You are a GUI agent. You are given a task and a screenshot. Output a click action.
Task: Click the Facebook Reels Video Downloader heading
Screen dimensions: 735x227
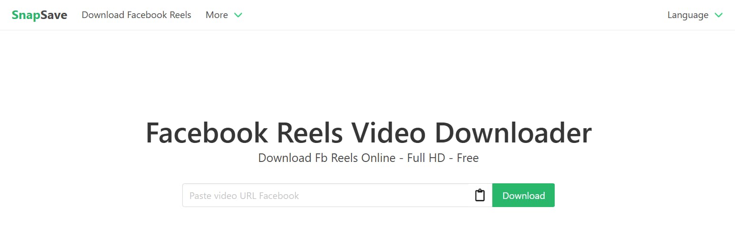pyautogui.click(x=368, y=132)
